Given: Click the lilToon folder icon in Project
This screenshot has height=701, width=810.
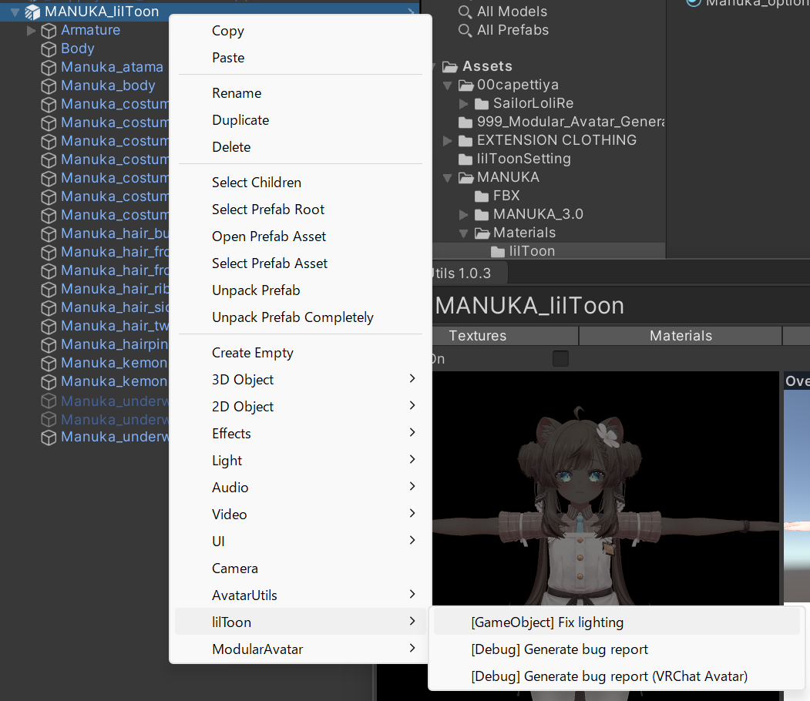Looking at the screenshot, I should pos(498,252).
